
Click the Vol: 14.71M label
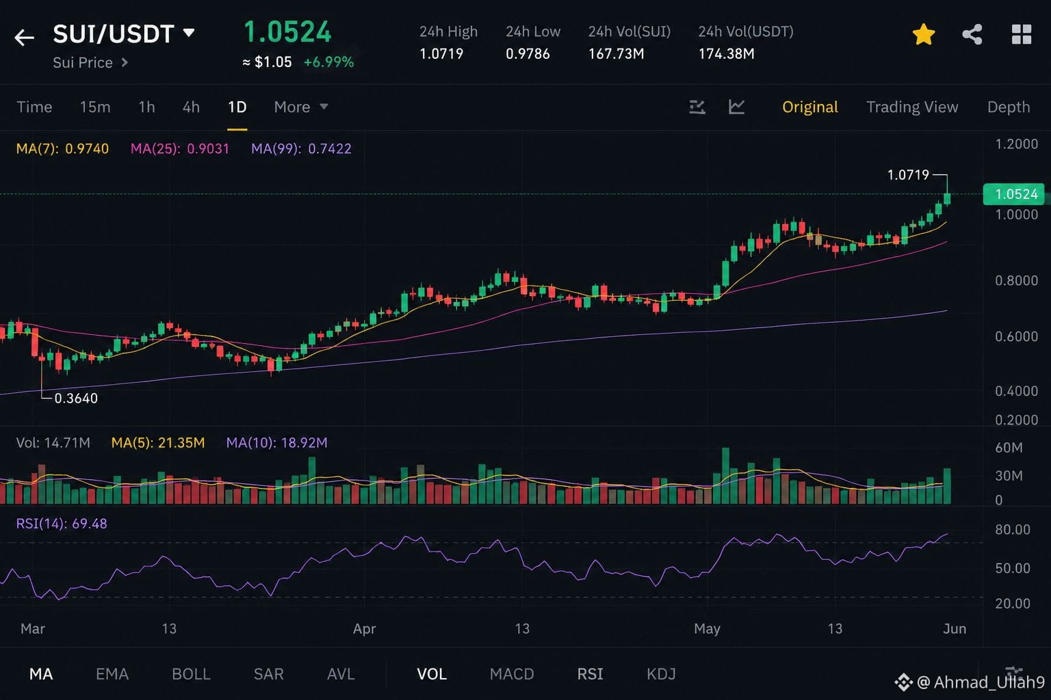point(53,442)
